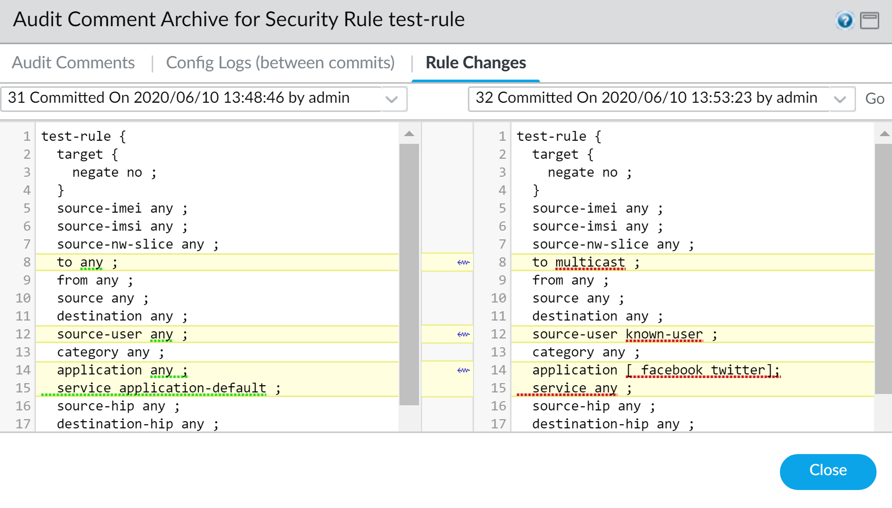Click 'source-user known-user' line in right pane

(624, 334)
